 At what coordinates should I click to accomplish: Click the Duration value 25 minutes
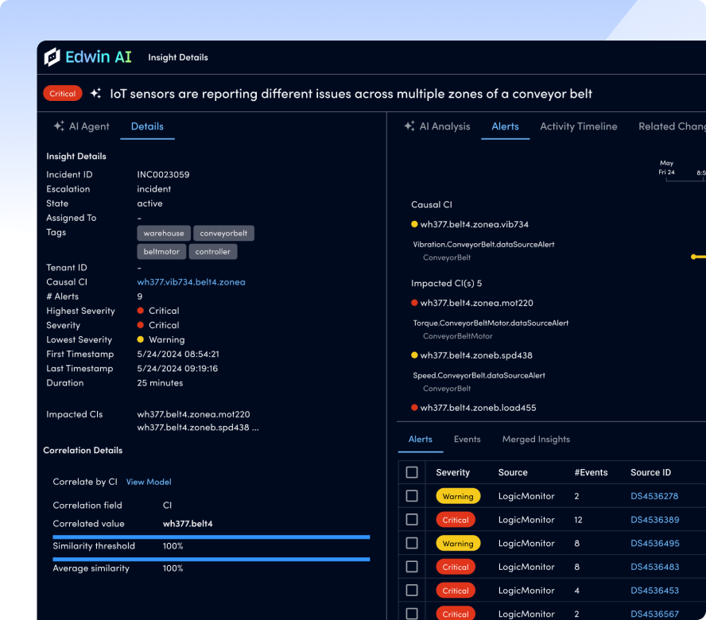pyautogui.click(x=160, y=382)
